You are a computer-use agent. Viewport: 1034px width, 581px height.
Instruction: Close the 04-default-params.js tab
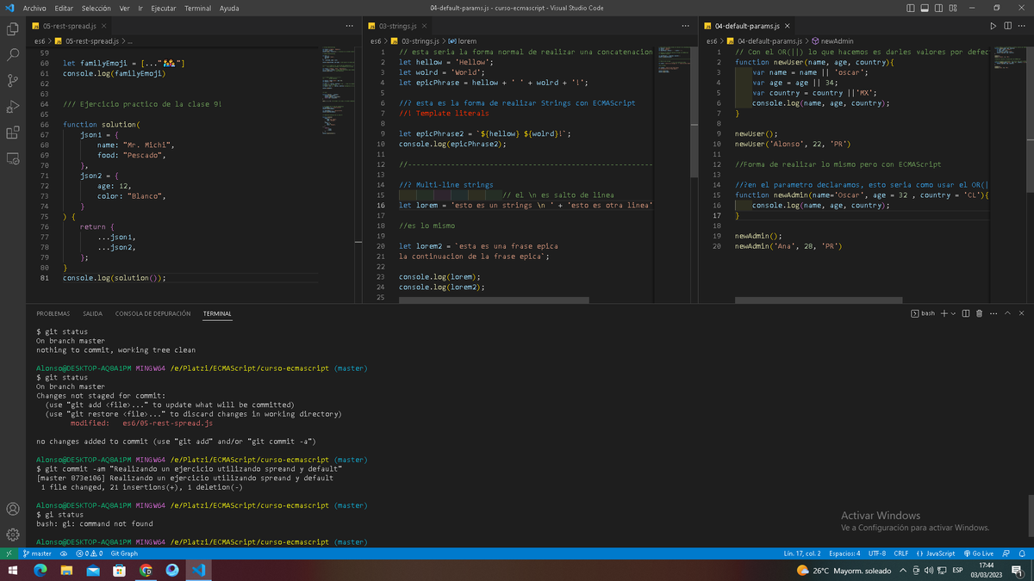788,27
